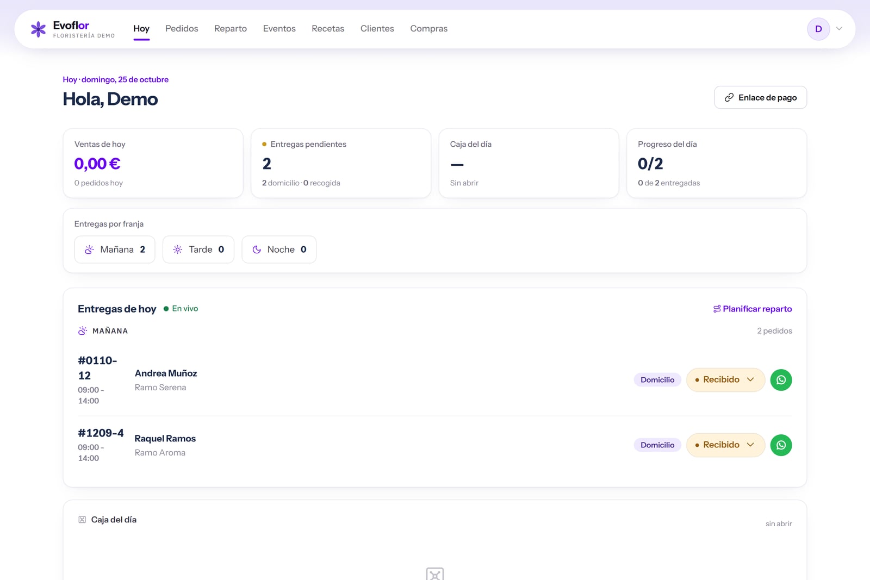Open order #1209-4
Image resolution: width=870 pixels, height=580 pixels.
click(101, 433)
